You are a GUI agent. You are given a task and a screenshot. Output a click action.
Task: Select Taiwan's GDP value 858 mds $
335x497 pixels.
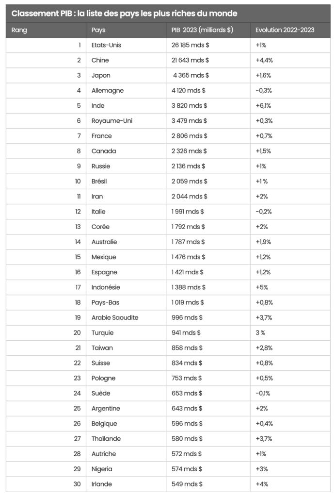[x=187, y=348]
